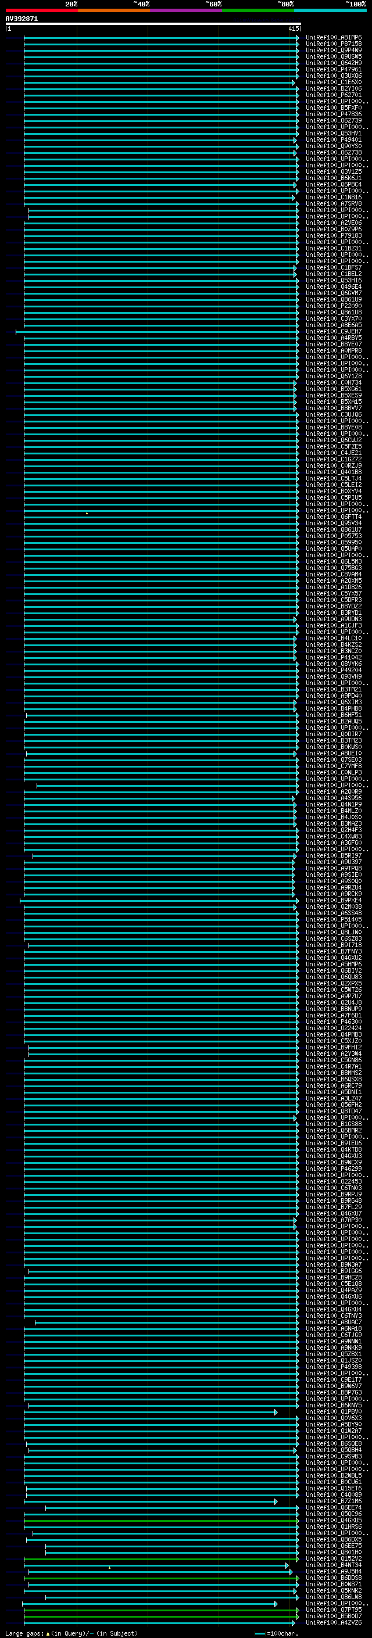This screenshot has height=1638, width=372.
Task: Select hit label UniRef100_P47836
Action: click(334, 114)
